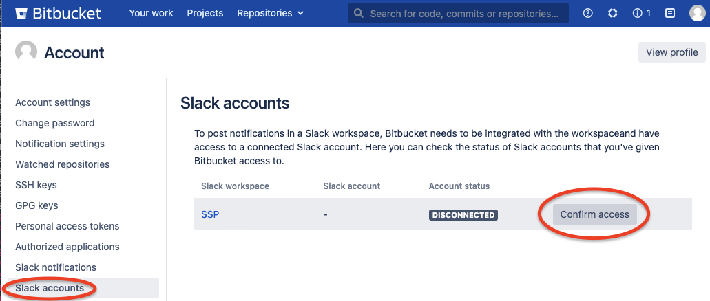Click the Slack workspace column header

pyautogui.click(x=235, y=186)
